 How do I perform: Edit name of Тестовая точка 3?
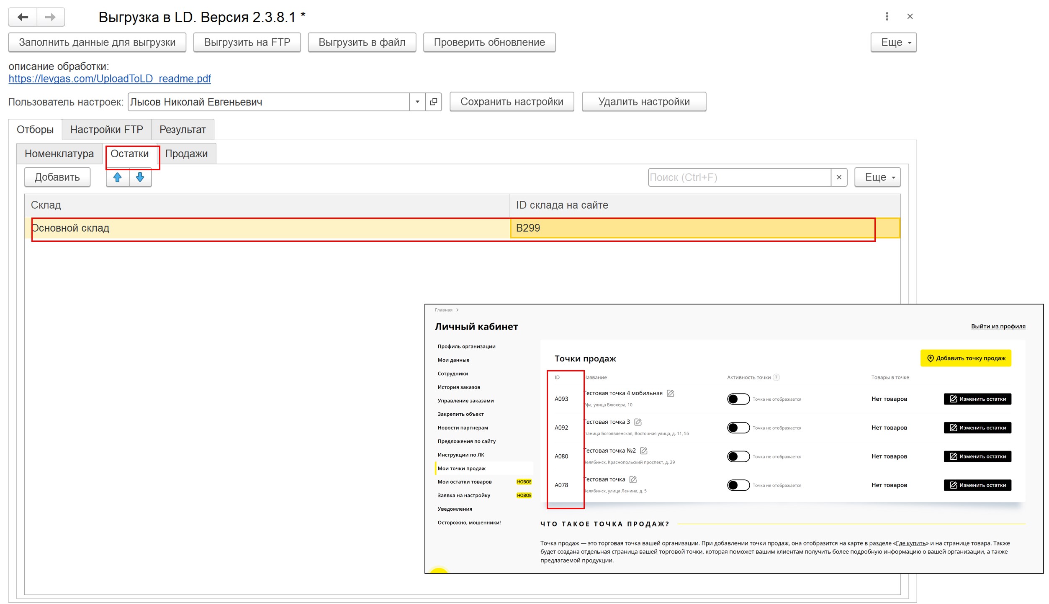coord(638,422)
